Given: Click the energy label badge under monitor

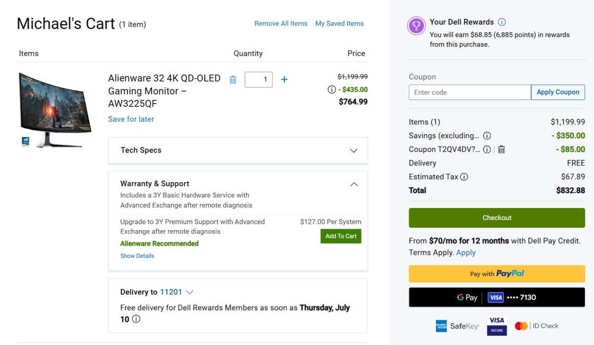Looking at the screenshot, I should coord(25,142).
